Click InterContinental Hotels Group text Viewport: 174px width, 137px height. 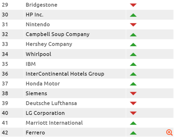coord(65,74)
